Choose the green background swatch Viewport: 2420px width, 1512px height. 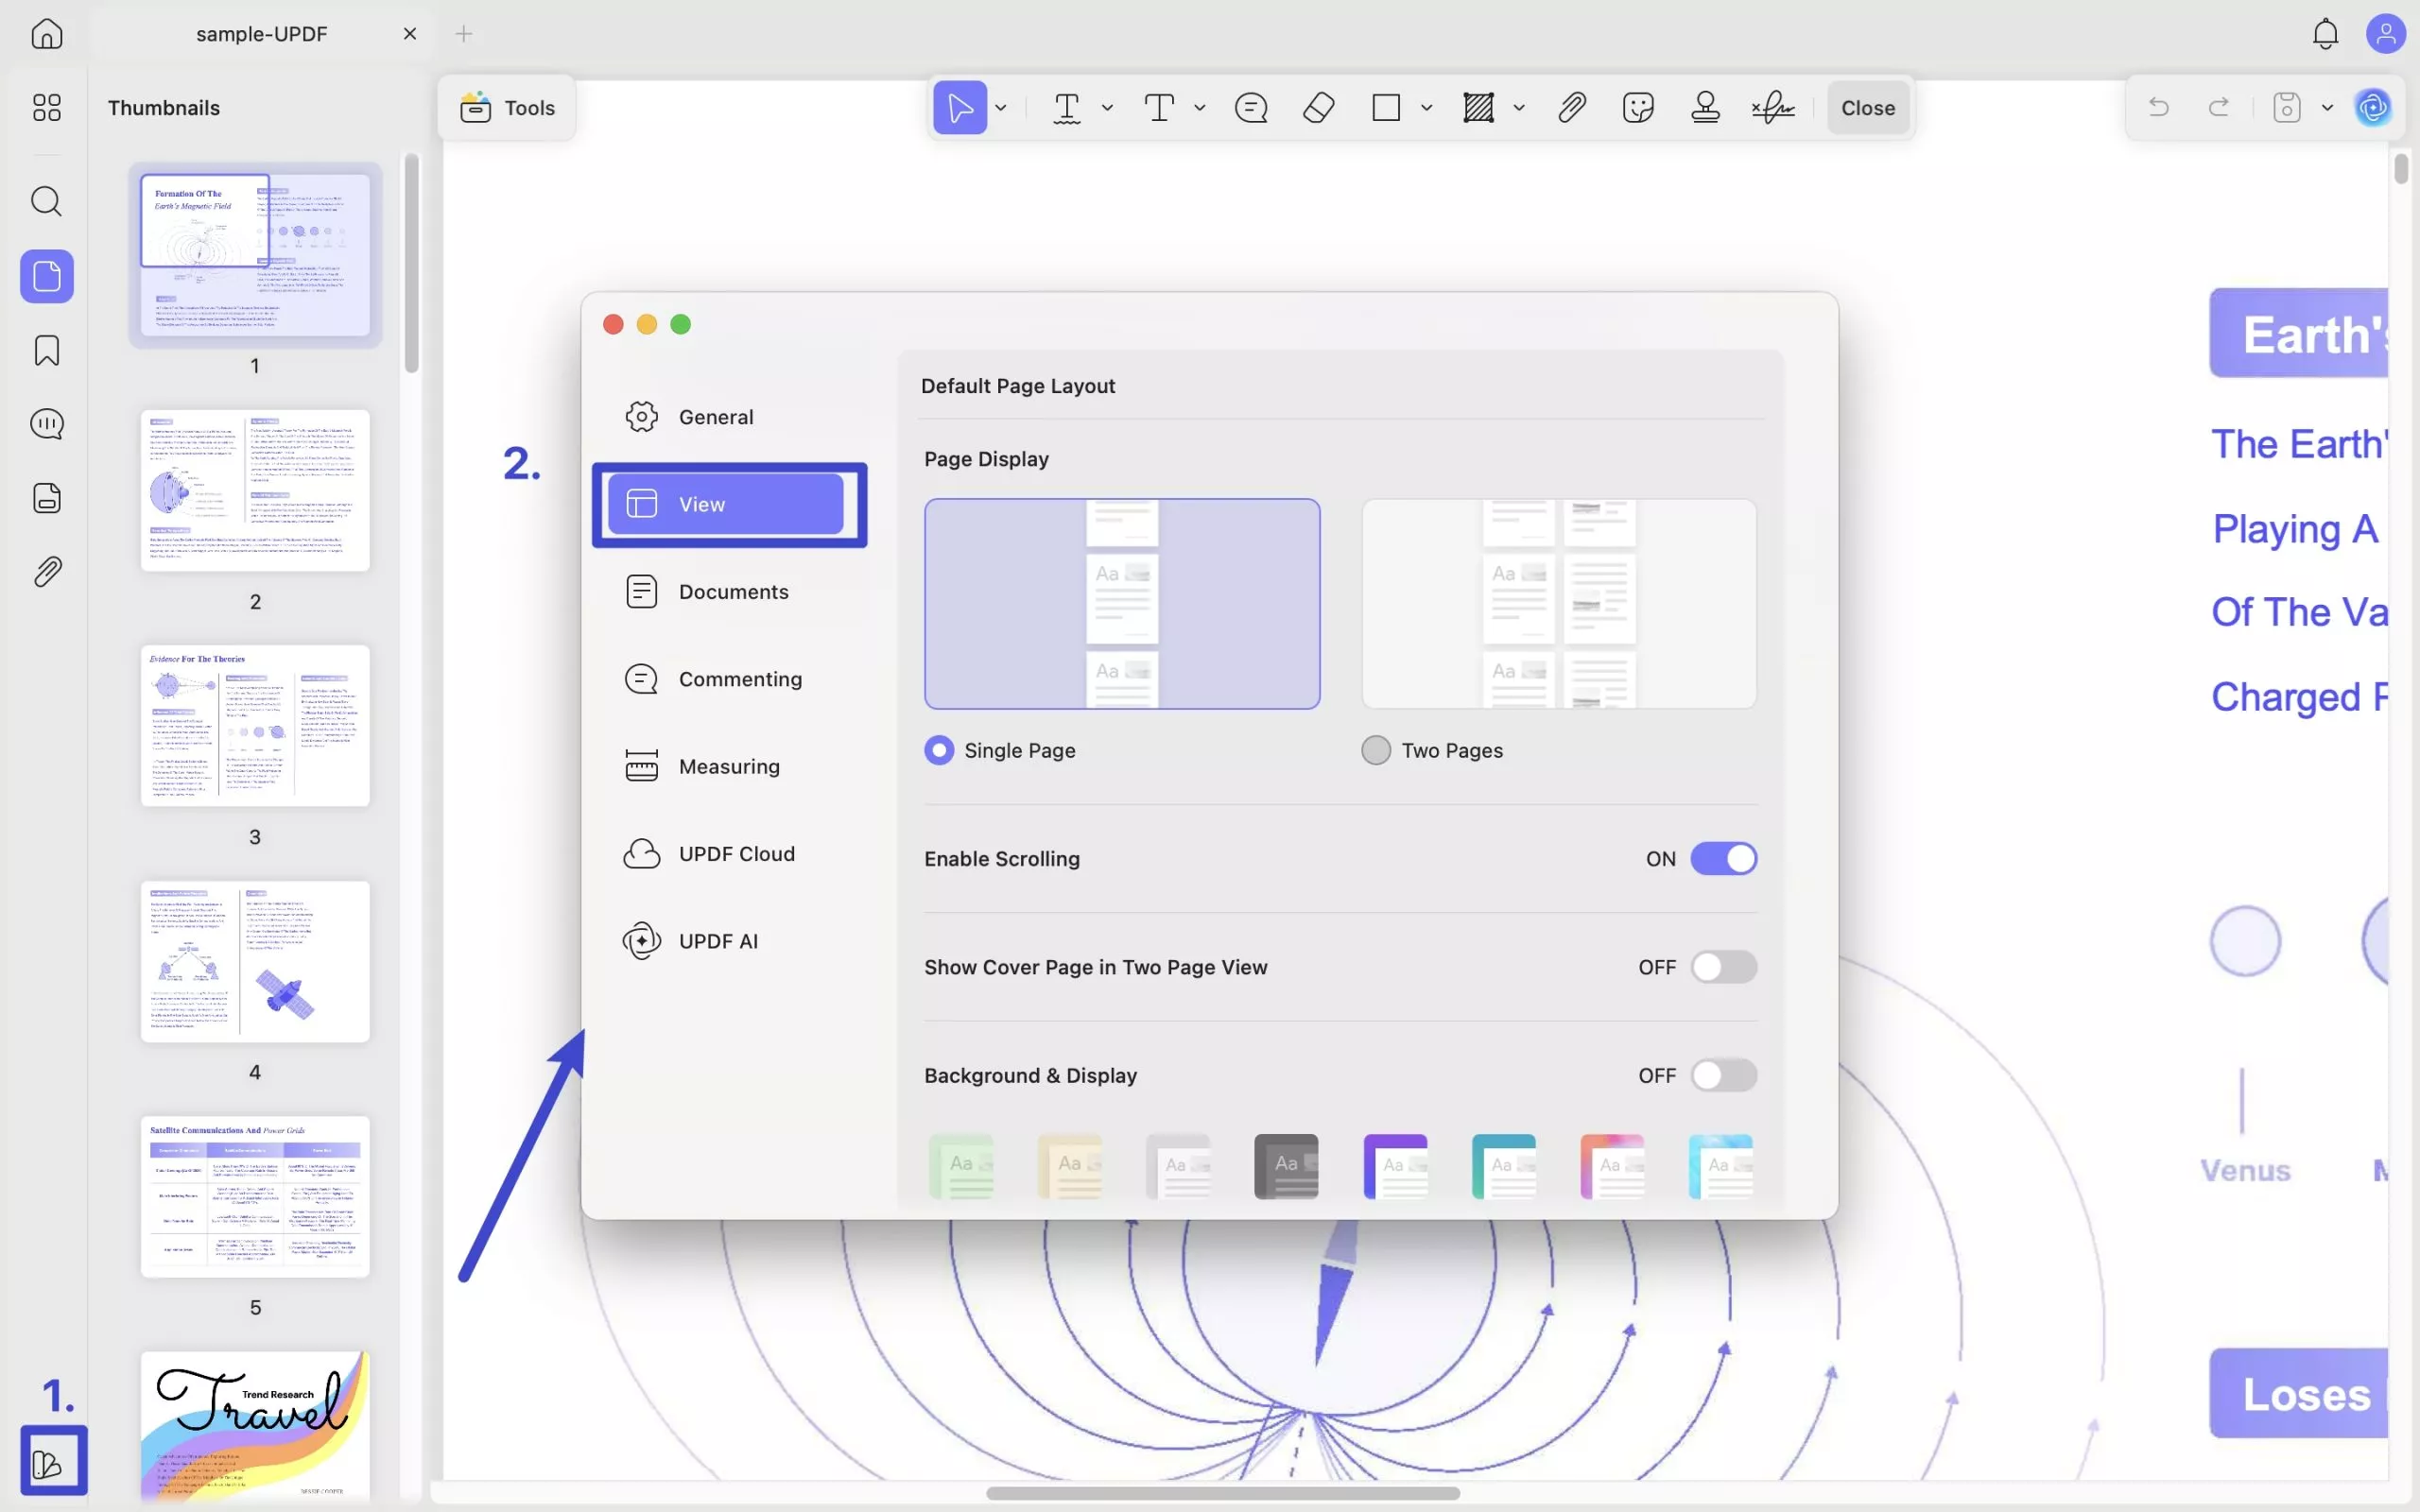(x=961, y=1166)
